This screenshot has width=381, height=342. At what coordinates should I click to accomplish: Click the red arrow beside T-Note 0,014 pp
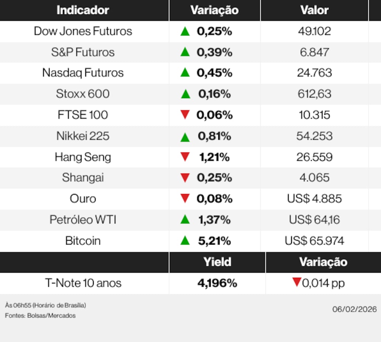(297, 282)
